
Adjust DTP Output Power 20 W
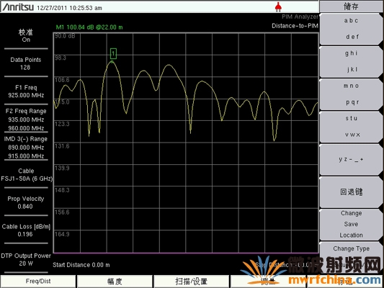click(26, 260)
